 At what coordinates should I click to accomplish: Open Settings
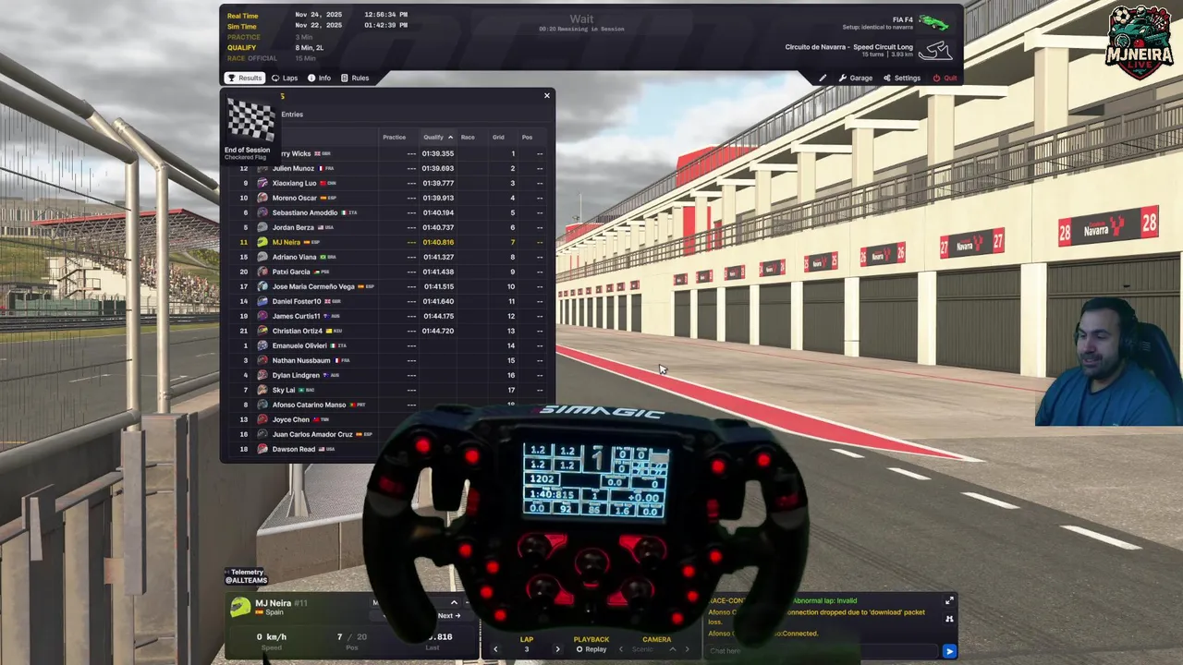pos(902,78)
